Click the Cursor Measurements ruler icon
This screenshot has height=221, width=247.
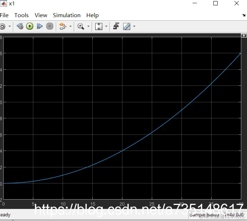tap(127, 26)
